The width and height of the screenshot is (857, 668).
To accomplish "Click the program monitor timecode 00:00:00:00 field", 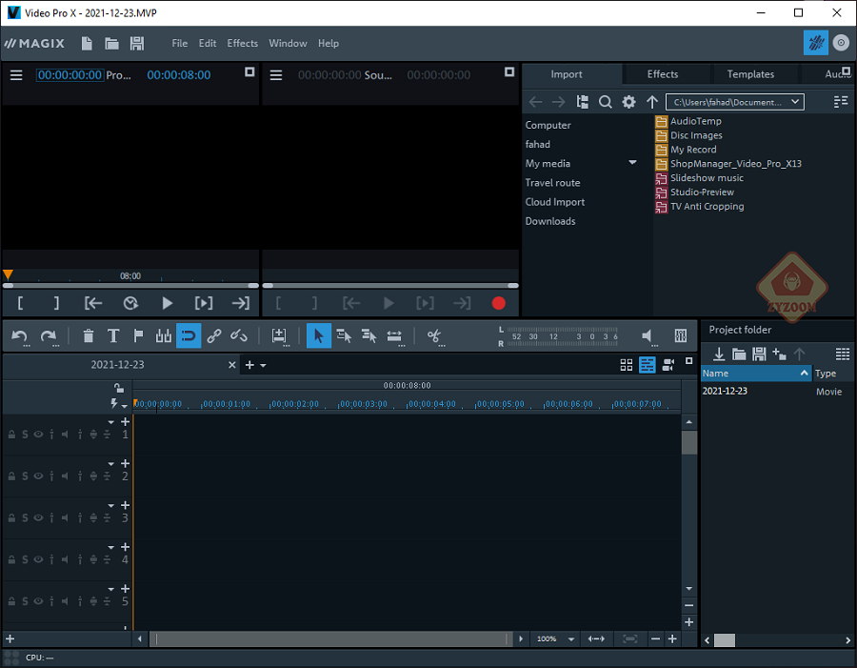I will [70, 75].
